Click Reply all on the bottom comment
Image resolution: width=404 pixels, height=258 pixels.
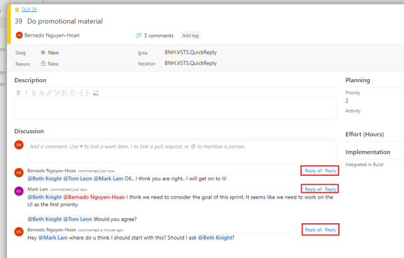point(313,230)
